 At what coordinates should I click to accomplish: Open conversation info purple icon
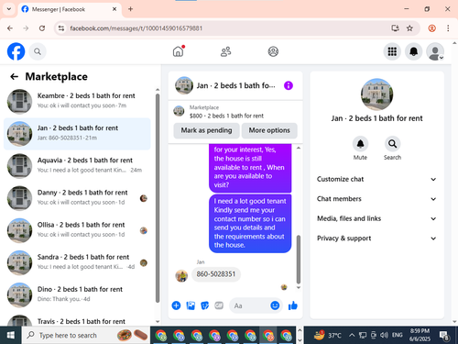point(289,85)
